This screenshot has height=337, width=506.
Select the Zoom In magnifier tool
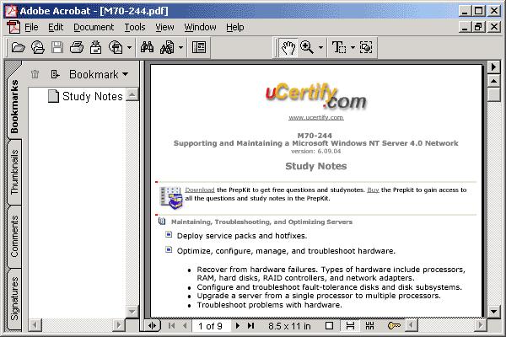coord(307,48)
